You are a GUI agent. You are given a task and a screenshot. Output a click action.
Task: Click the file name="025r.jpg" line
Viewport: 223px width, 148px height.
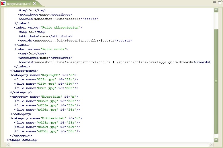pos(46,79)
